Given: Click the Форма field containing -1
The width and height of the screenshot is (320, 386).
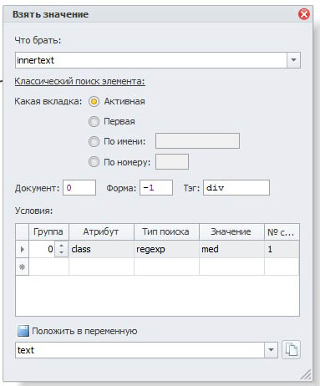Looking at the screenshot, I should 156,188.
